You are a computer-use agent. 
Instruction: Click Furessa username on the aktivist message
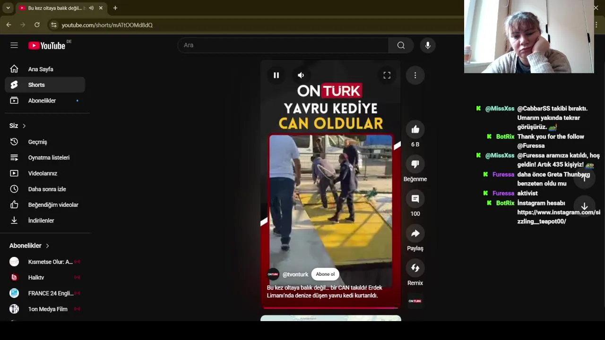click(503, 193)
